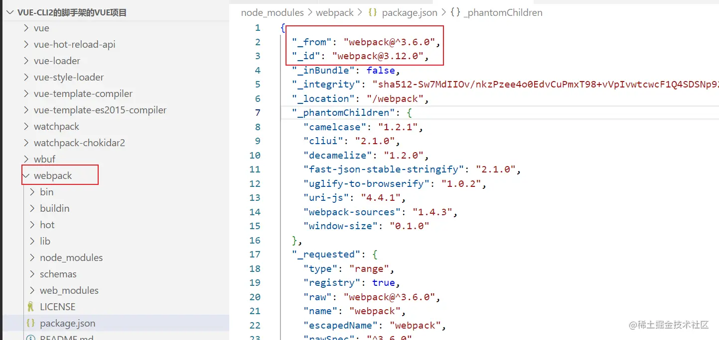Click line number 17 in the gutter
This screenshot has width=719, height=340.
pyautogui.click(x=255, y=255)
